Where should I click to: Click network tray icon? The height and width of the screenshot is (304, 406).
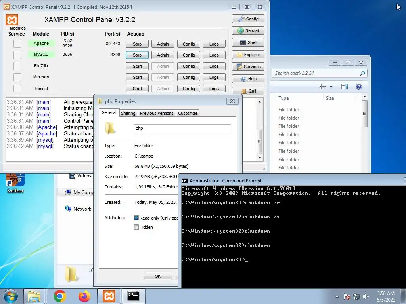356,296
